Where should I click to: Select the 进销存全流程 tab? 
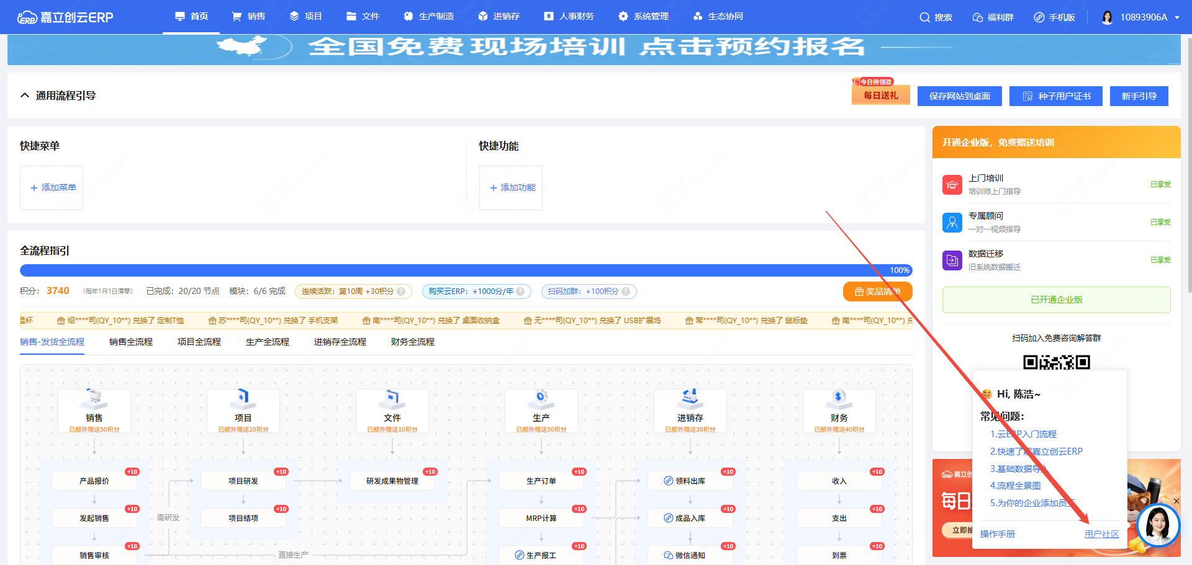[340, 342]
